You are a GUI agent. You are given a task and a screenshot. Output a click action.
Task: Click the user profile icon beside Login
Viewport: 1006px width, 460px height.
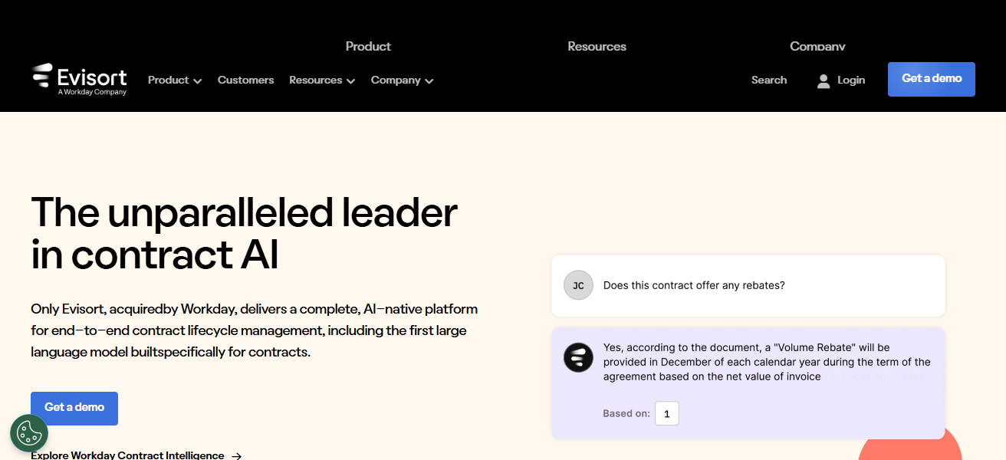(x=824, y=80)
